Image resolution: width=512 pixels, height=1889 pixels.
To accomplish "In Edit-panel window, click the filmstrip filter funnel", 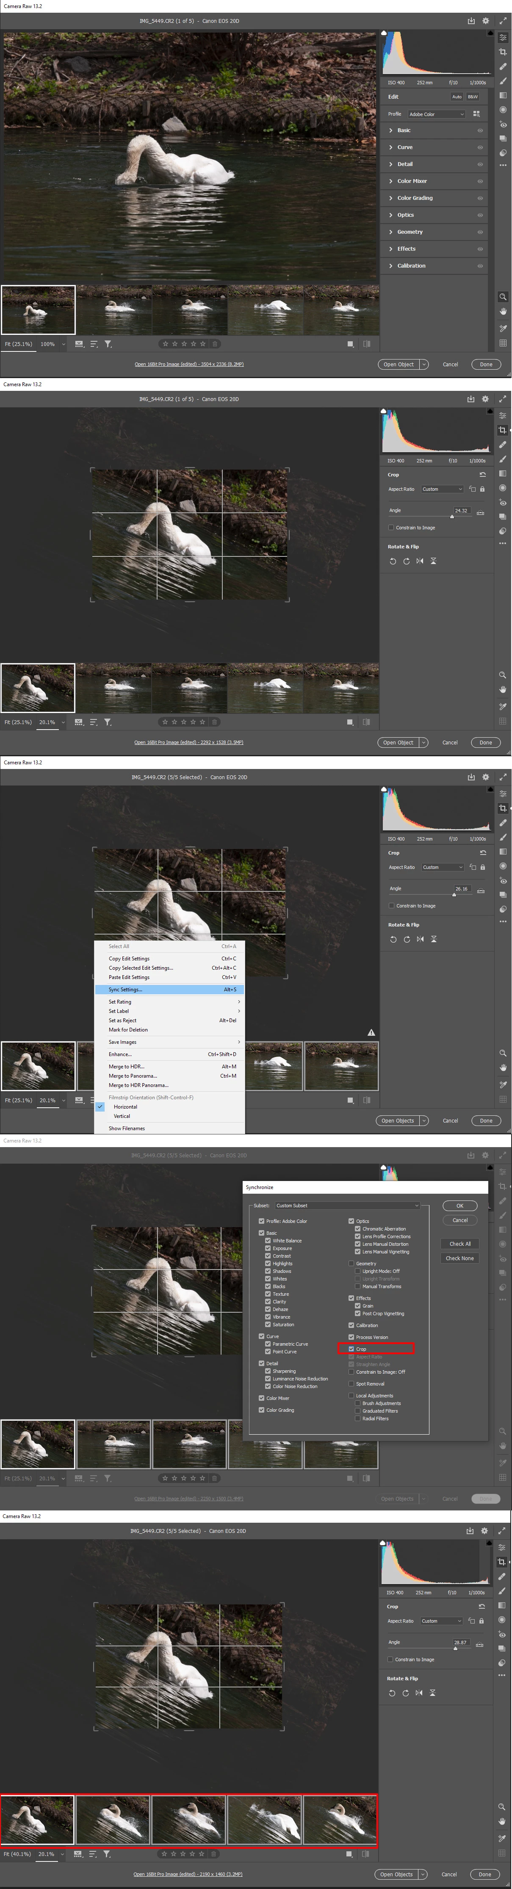I will click(108, 344).
